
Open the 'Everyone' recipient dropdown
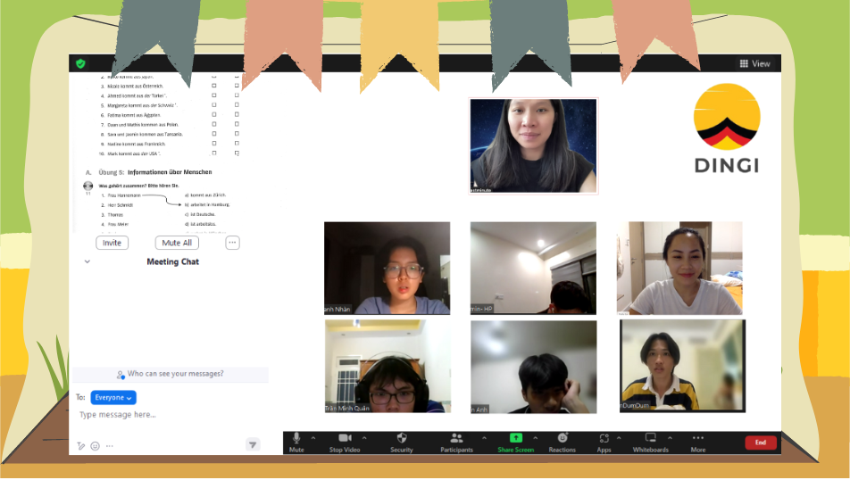point(113,397)
